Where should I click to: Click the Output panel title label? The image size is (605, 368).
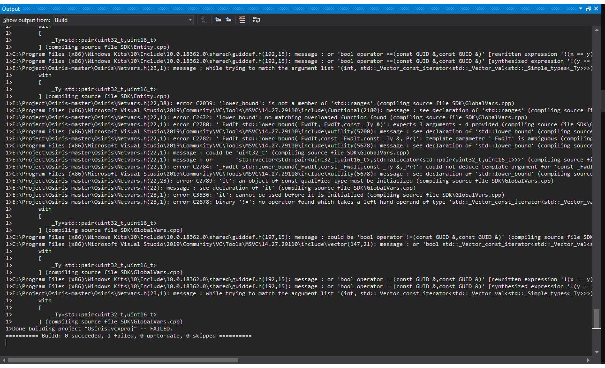[x=11, y=8]
